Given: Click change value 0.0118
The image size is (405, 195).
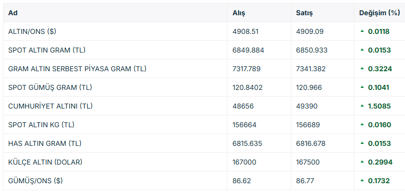Looking at the screenshot, I should pos(378,31).
